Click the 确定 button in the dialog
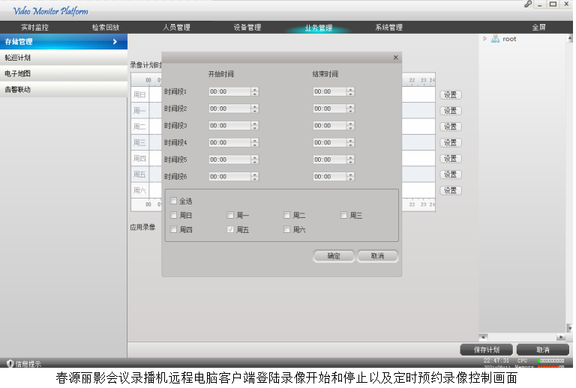 pos(334,256)
